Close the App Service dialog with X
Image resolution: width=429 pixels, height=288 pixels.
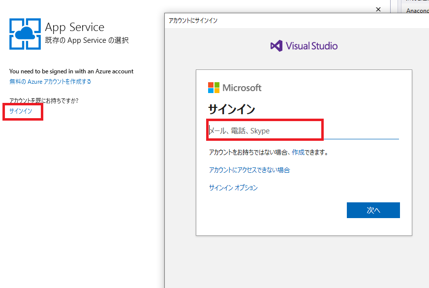click(378, 9)
